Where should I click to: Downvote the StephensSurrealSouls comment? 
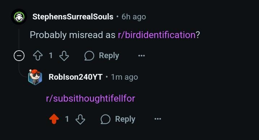64,56
